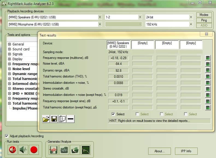Click the -84.4 noise level value
Image resolution: width=216 pixels, height=158 pixels.
coord(118,64)
